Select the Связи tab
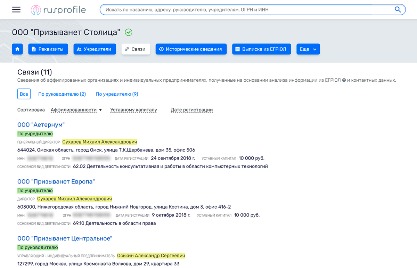 pos(136,49)
